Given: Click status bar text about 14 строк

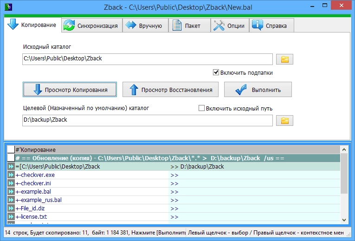Looking at the screenshot, I should (x=95, y=233).
